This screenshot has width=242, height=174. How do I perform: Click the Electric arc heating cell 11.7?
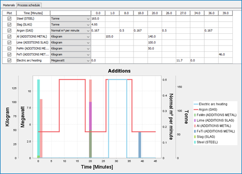(x=183, y=60)
